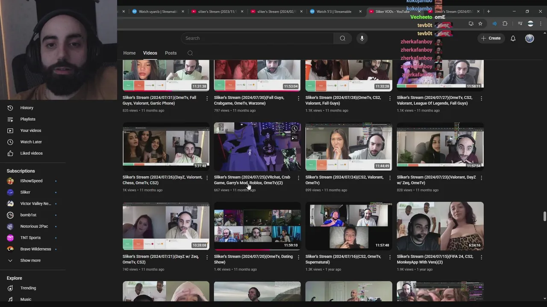Open the notifications bell
The width and height of the screenshot is (547, 307).
click(513, 38)
